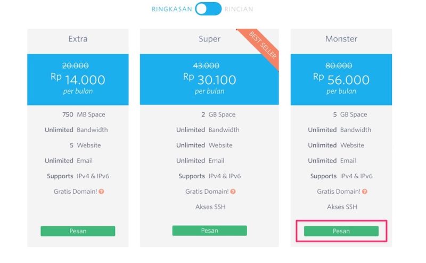Select the RINGKASAN view label
The image size is (426, 263).
coord(171,9)
